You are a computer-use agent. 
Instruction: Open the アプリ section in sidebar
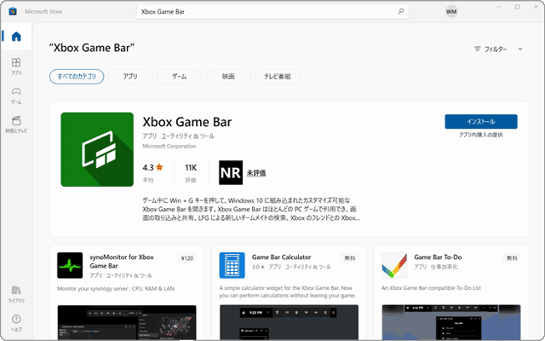16,66
